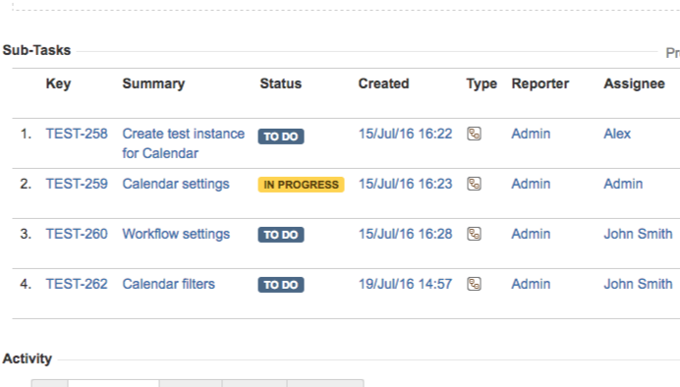Open 'Workflow settings' summary link
This screenshot has width=680, height=387.
click(x=176, y=234)
